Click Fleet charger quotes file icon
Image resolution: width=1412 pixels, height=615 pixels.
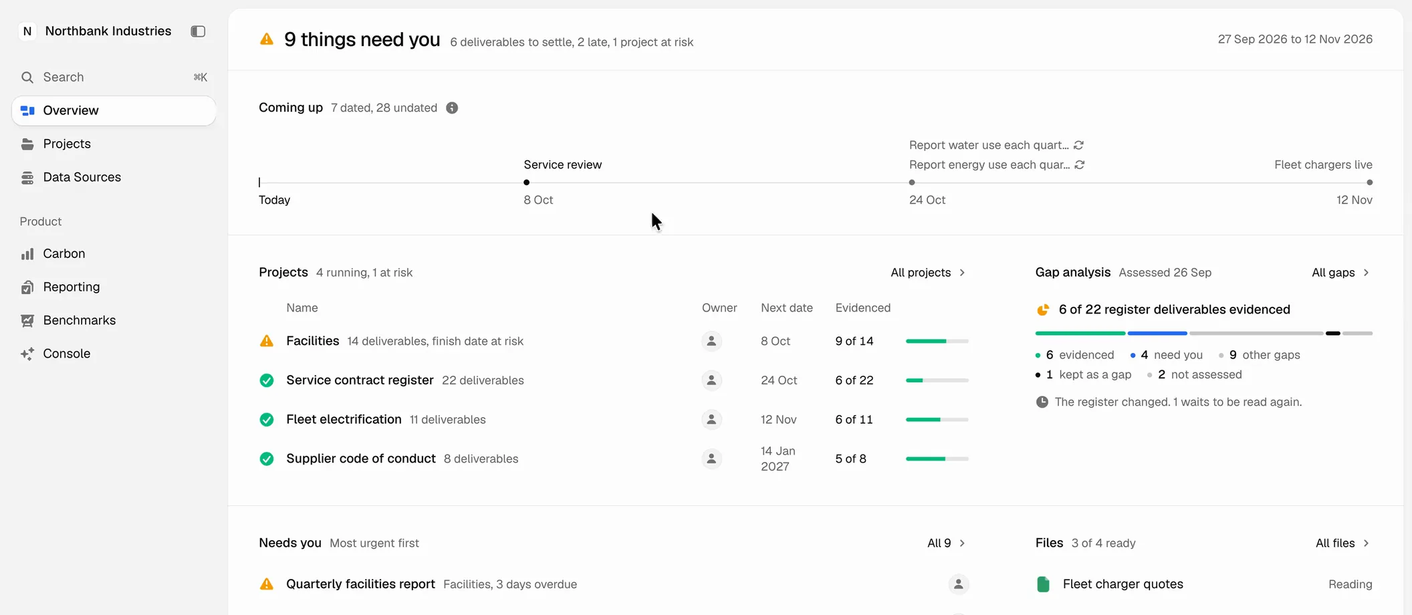pos(1043,584)
